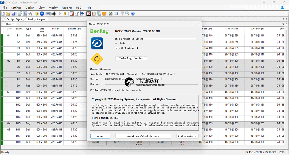Dismiss About RCDC 2023 with X button

pyautogui.click(x=198, y=24)
